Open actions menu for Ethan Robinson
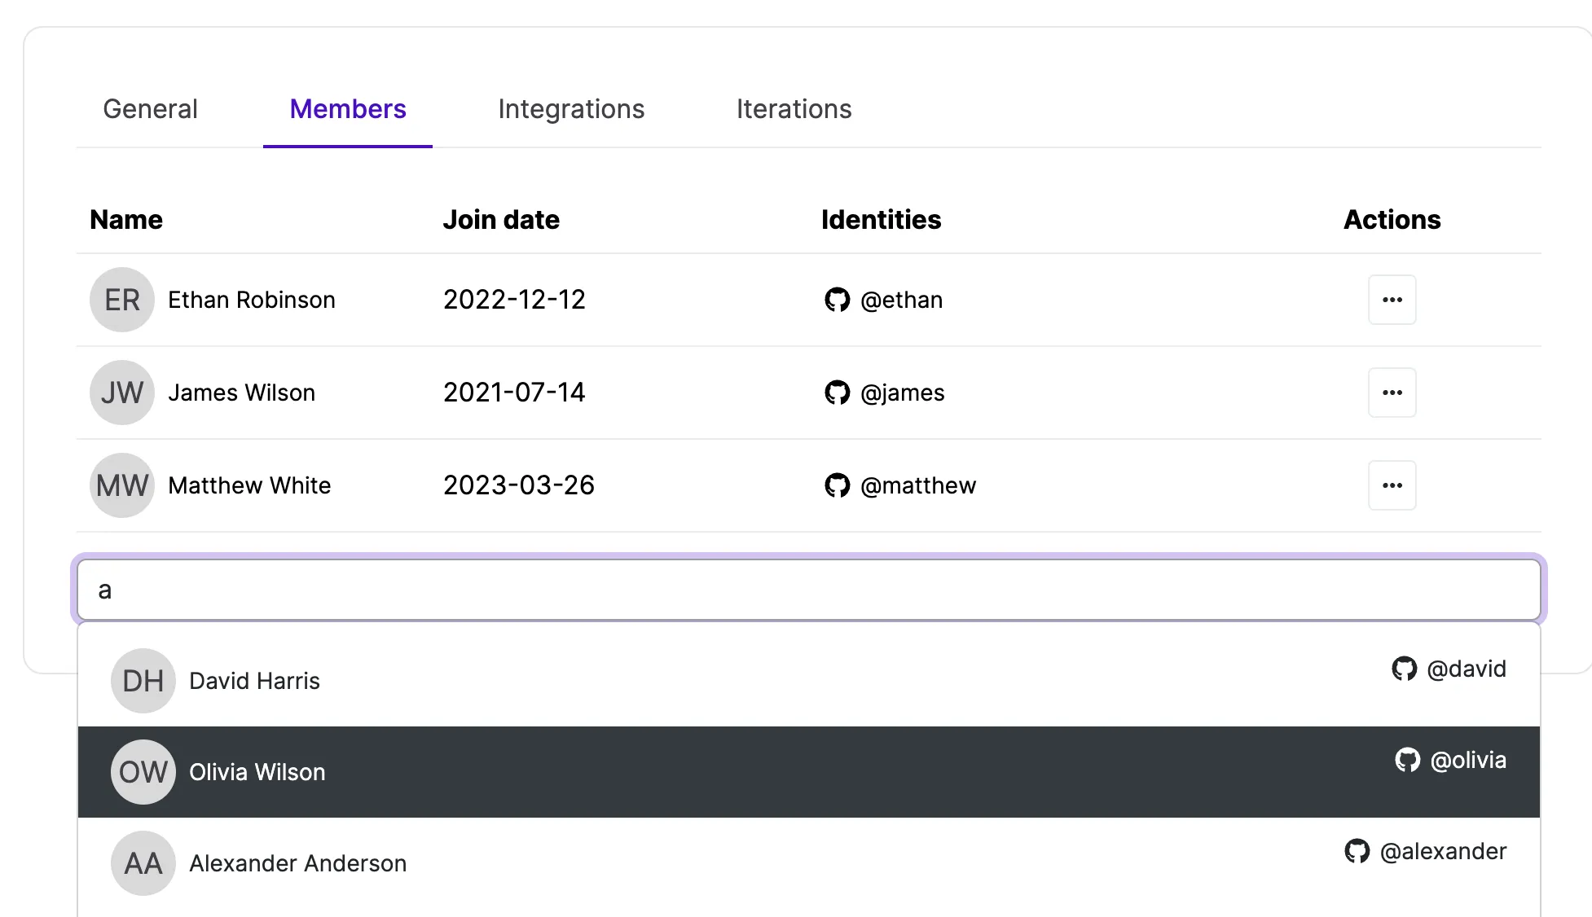The width and height of the screenshot is (1592, 917). [1392, 300]
